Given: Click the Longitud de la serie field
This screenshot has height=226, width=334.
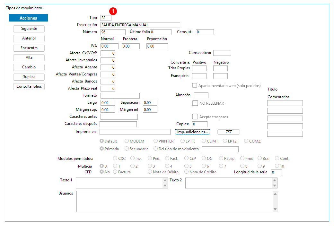Looking at the screenshot, I should pyautogui.click(x=276, y=172).
